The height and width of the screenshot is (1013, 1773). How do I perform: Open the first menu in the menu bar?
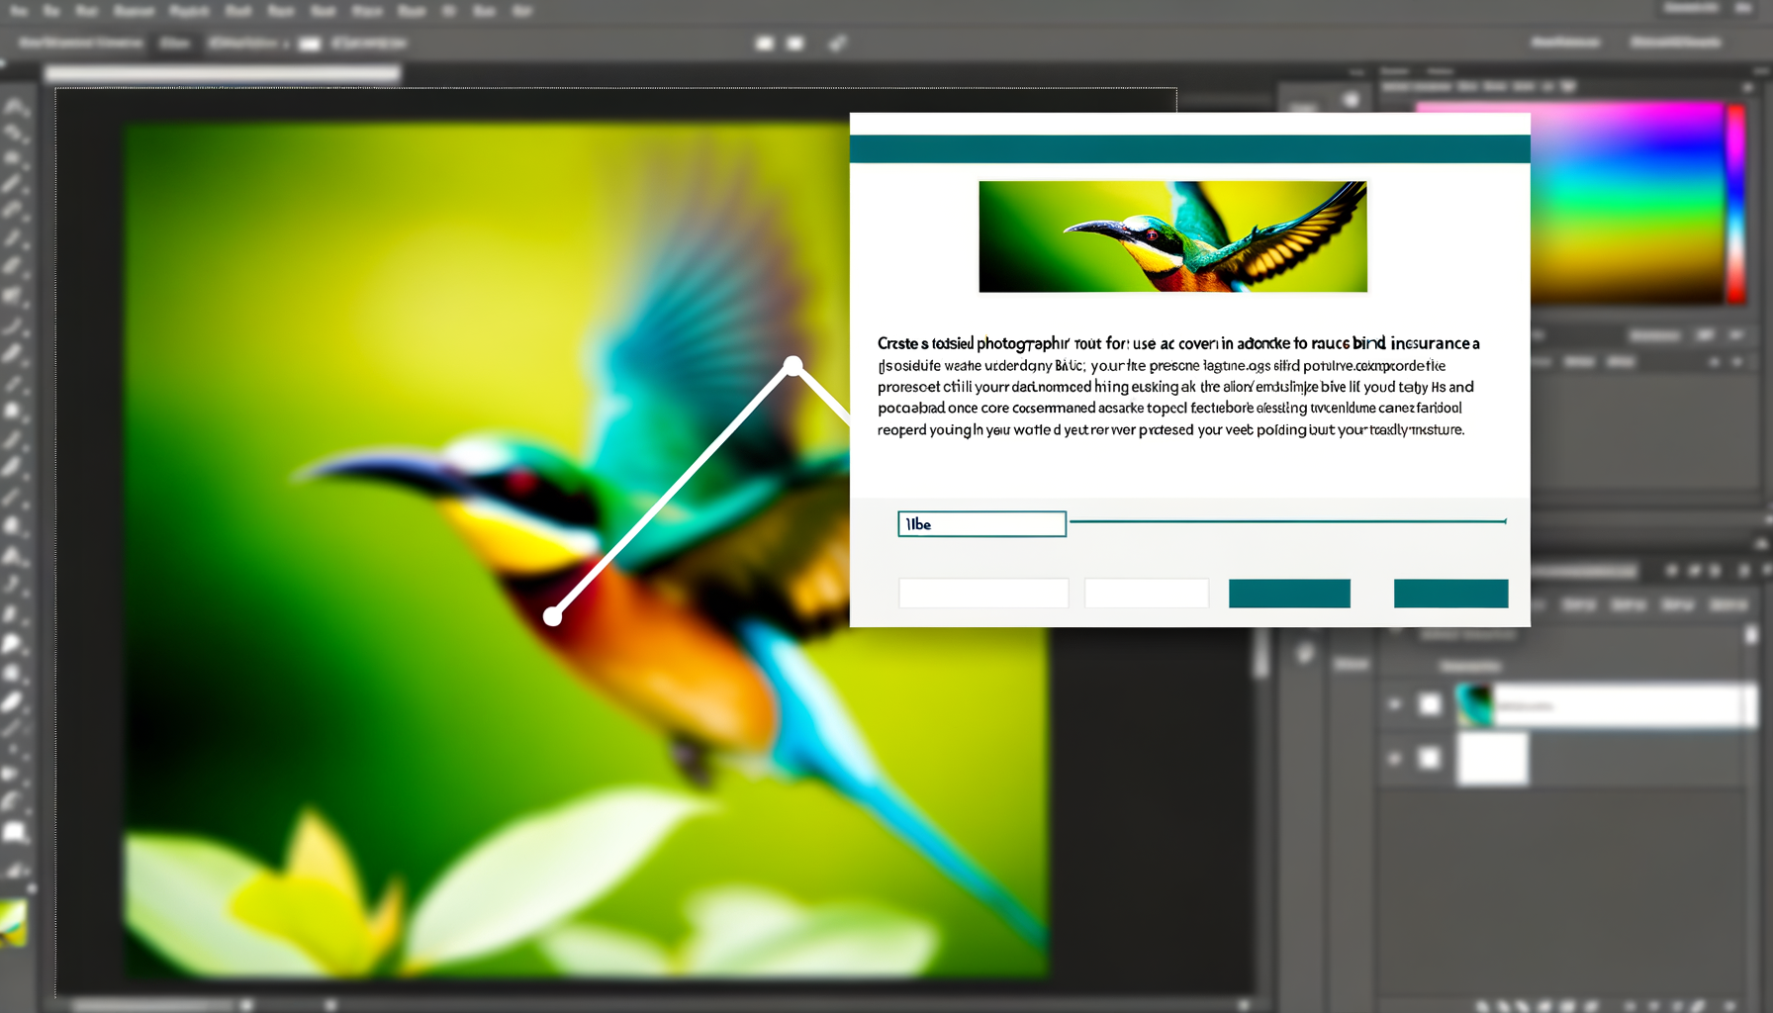[18, 11]
